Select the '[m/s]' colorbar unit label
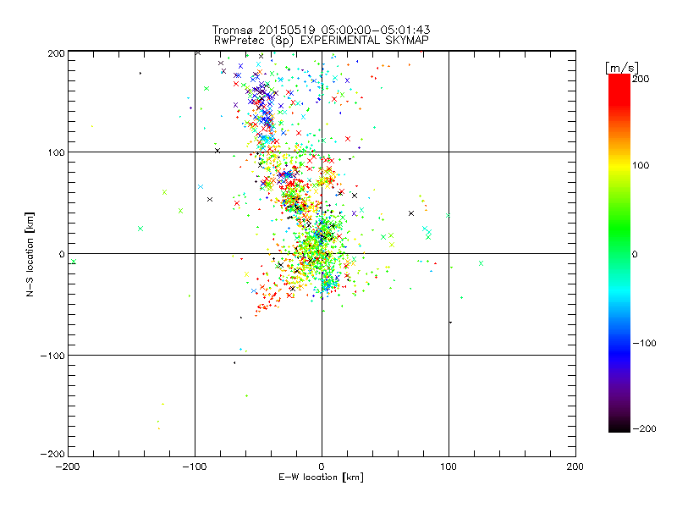 click(622, 68)
